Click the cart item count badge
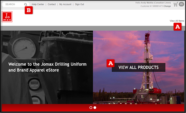The image size is (186, 113). point(181,4)
